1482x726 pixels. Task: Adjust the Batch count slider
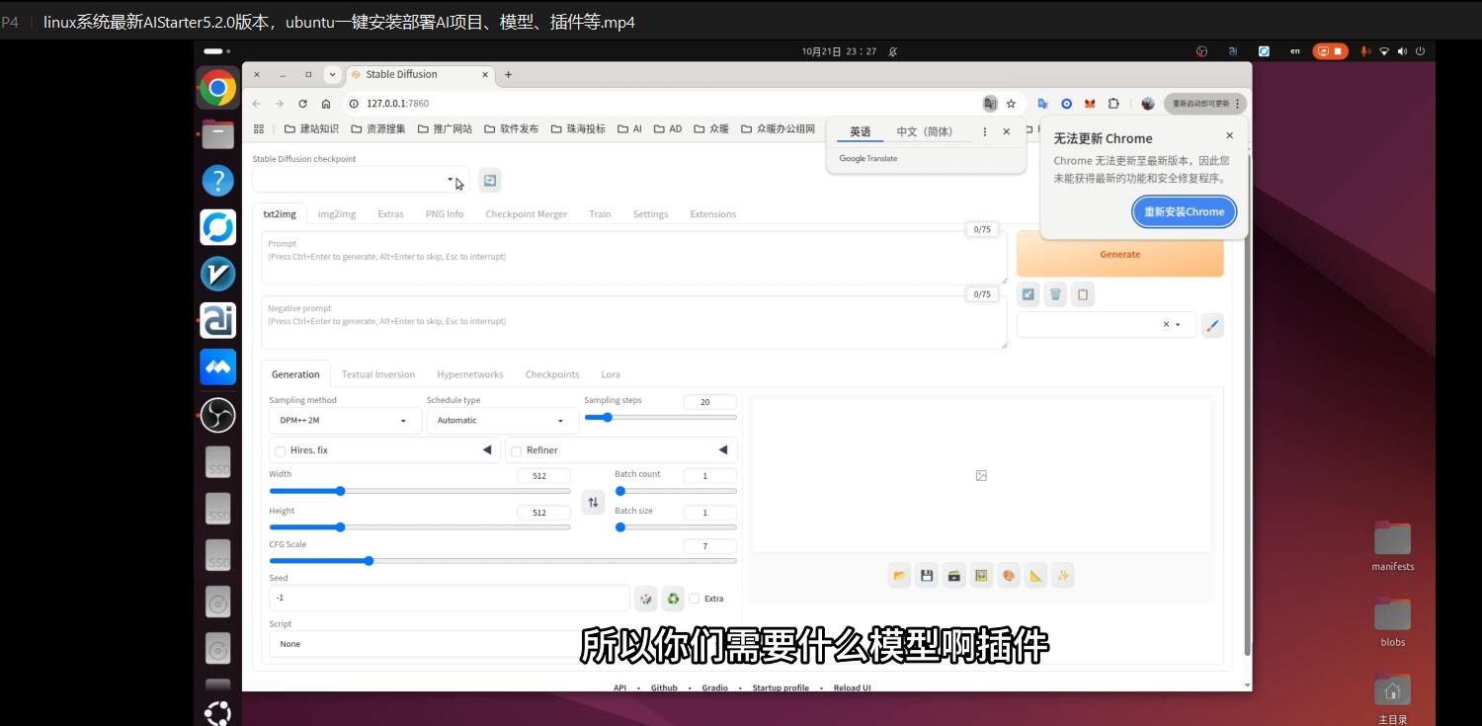tap(676, 491)
